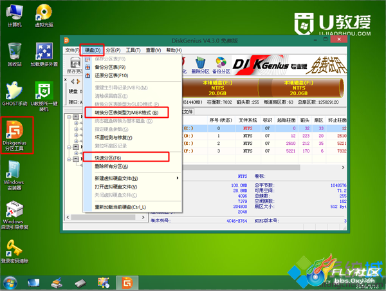Click the 起始柱面 column header
The width and height of the screenshot is (386, 291).
pyautogui.click(x=286, y=120)
